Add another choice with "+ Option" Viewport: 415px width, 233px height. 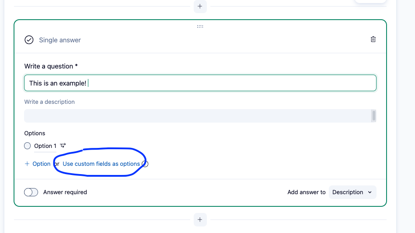tap(38, 164)
